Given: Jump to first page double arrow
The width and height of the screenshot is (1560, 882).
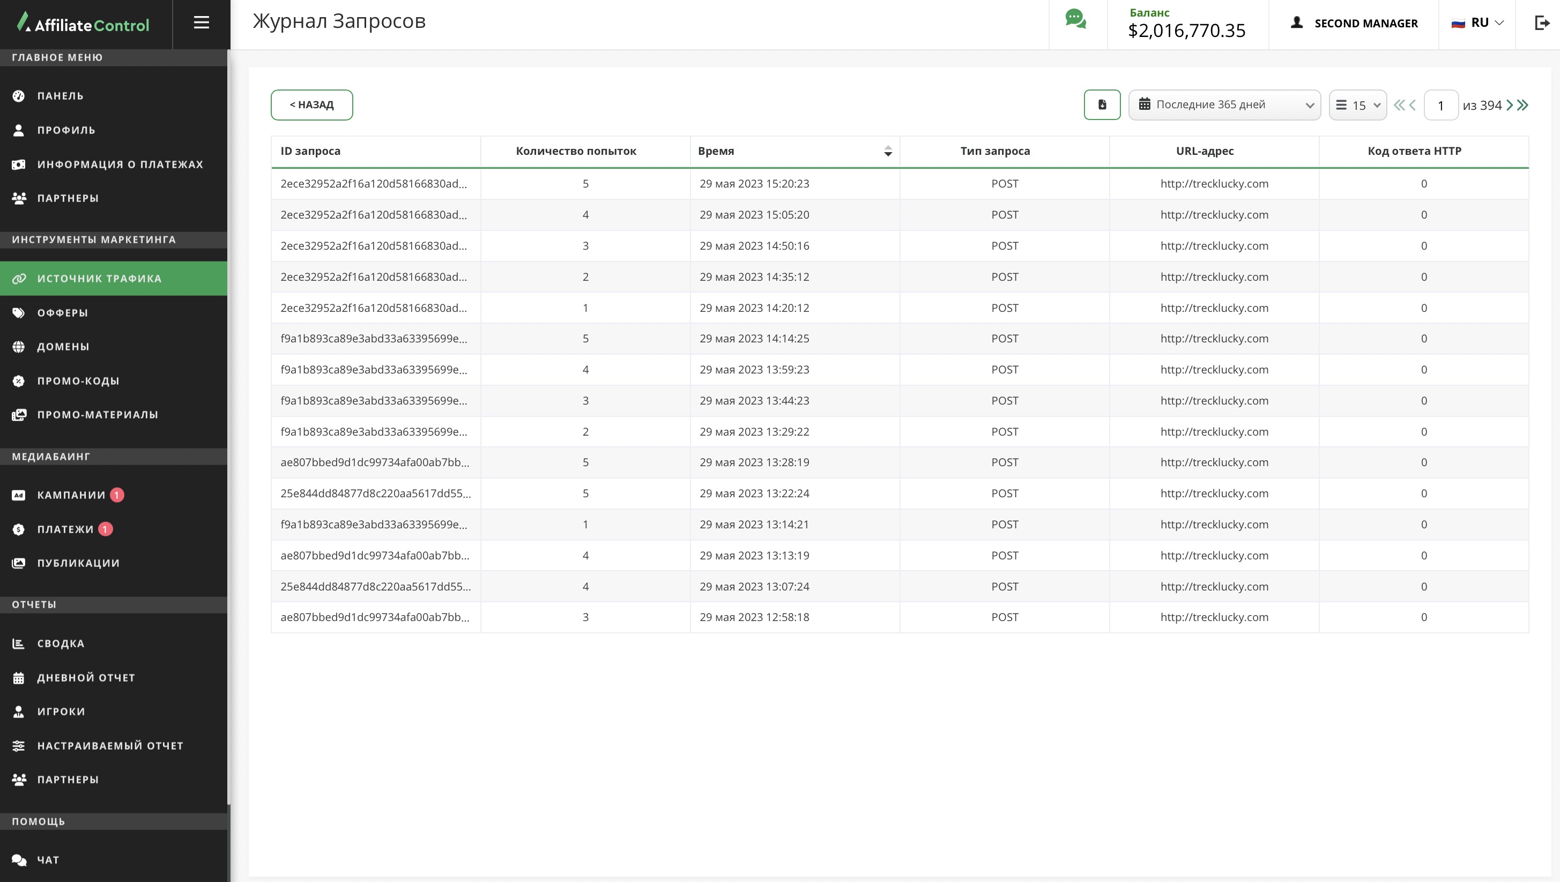Looking at the screenshot, I should (1399, 106).
